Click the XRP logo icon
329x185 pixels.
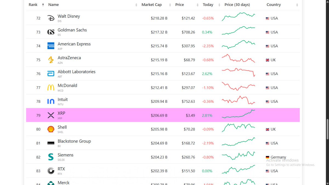[x=51, y=115]
